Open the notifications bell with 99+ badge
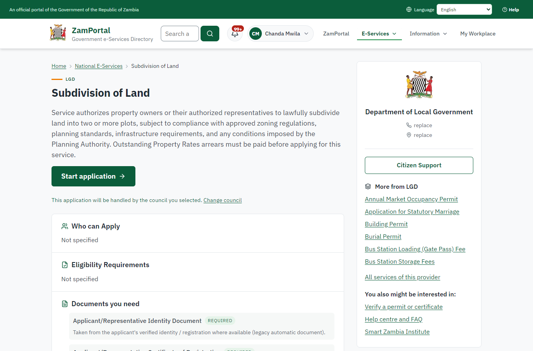Viewport: 533px width, 351px height. tap(235, 34)
